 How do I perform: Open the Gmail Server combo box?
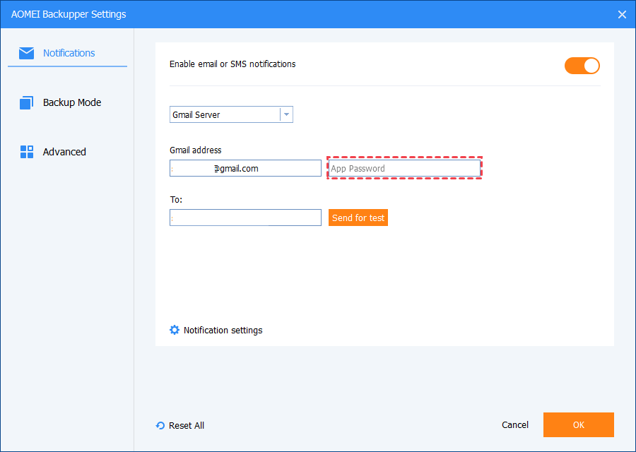pos(225,114)
